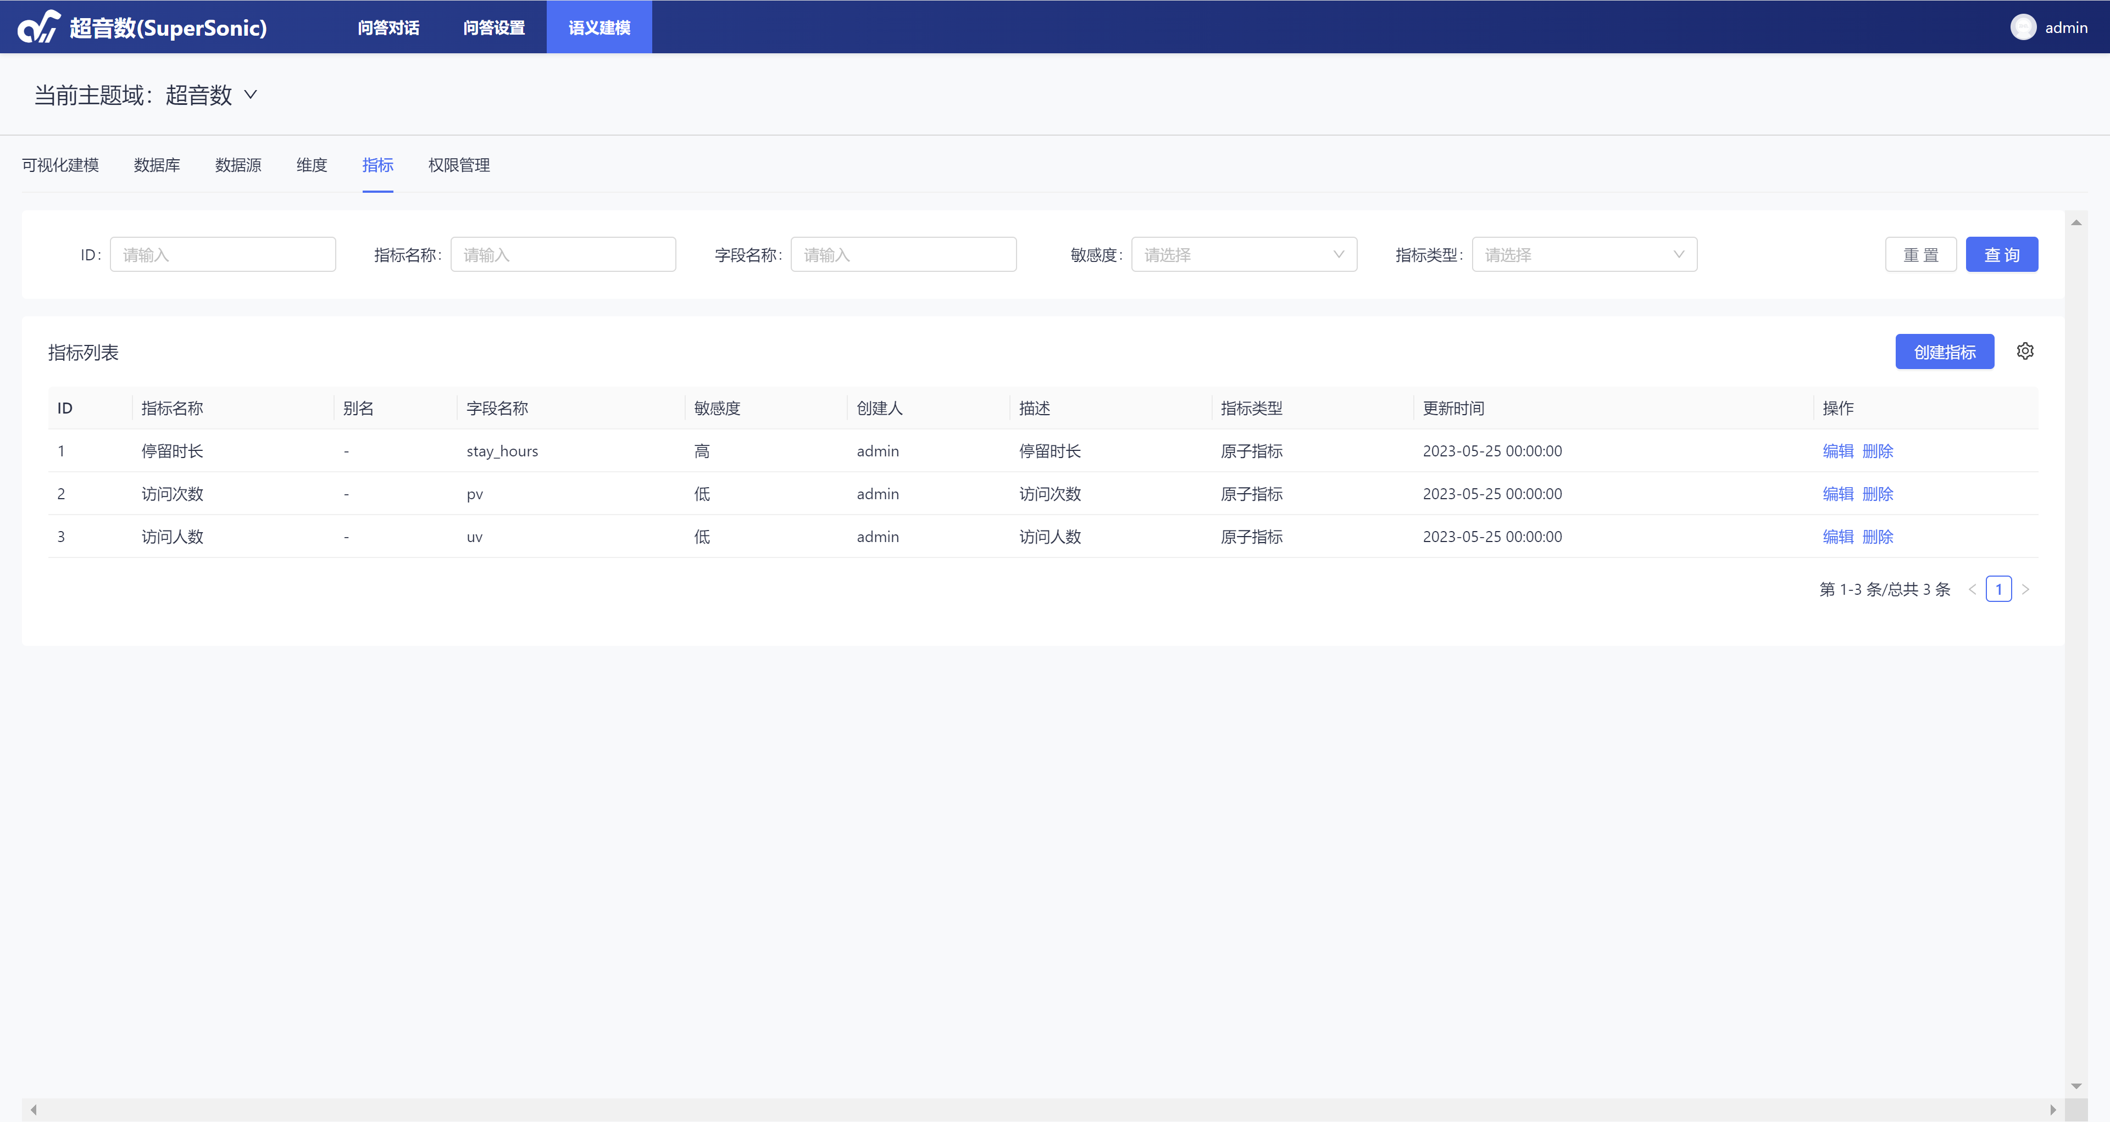The image size is (2110, 1122).
Task: Click the 指标名称 input field
Action: tap(563, 254)
